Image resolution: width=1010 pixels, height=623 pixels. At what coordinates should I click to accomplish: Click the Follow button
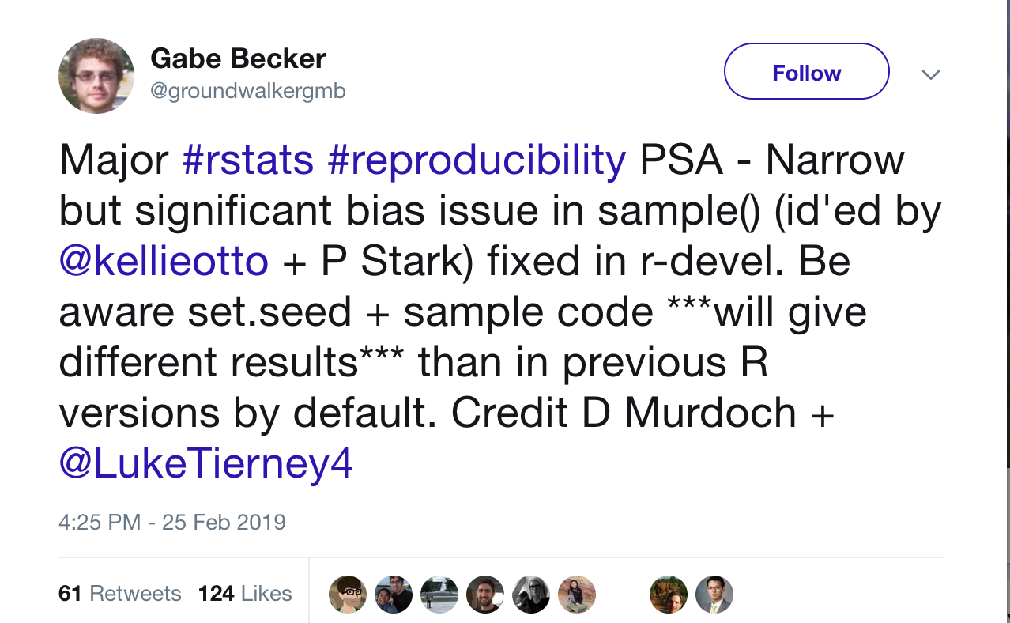pyautogui.click(x=807, y=71)
